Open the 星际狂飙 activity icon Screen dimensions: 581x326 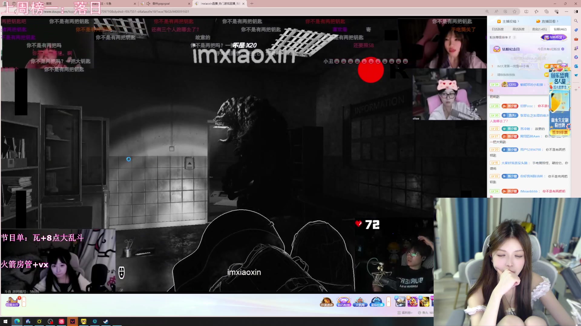click(377, 302)
